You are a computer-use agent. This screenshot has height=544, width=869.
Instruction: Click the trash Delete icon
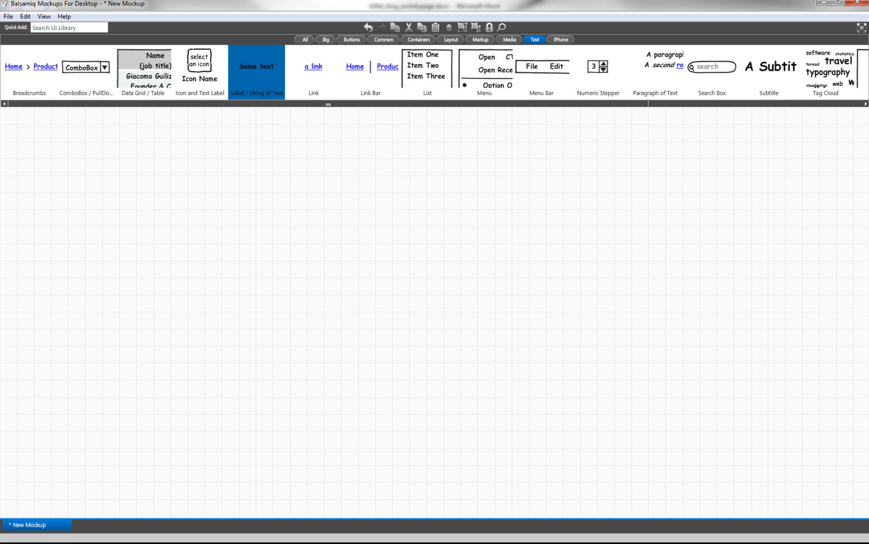(x=449, y=27)
